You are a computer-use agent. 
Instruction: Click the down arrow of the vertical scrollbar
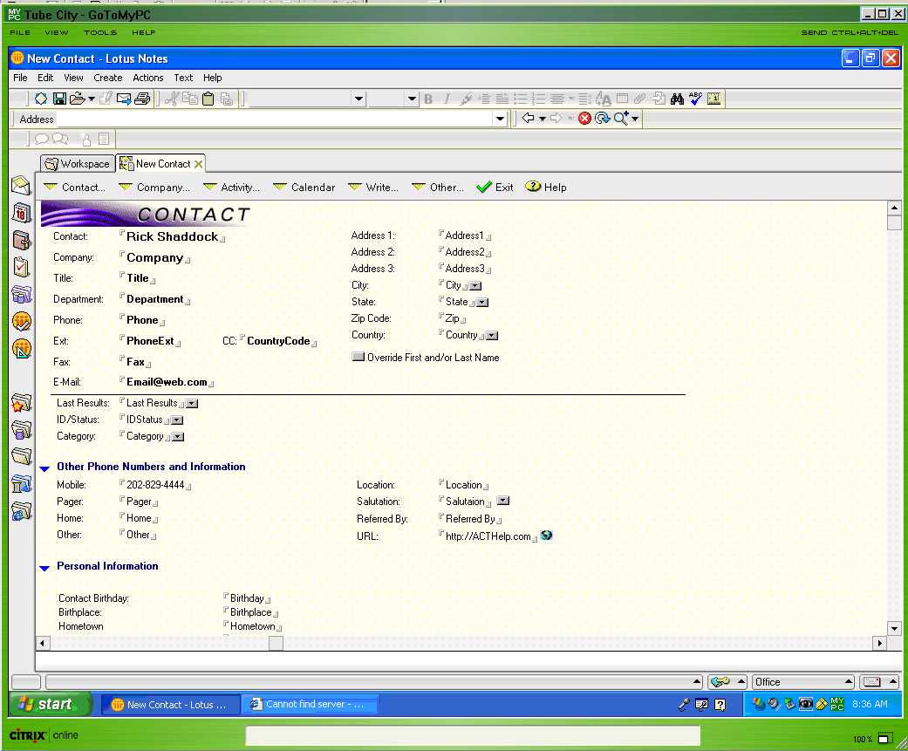coord(894,628)
